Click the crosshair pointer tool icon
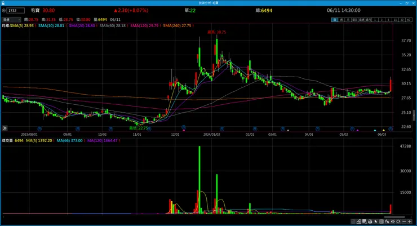 coord(387,221)
